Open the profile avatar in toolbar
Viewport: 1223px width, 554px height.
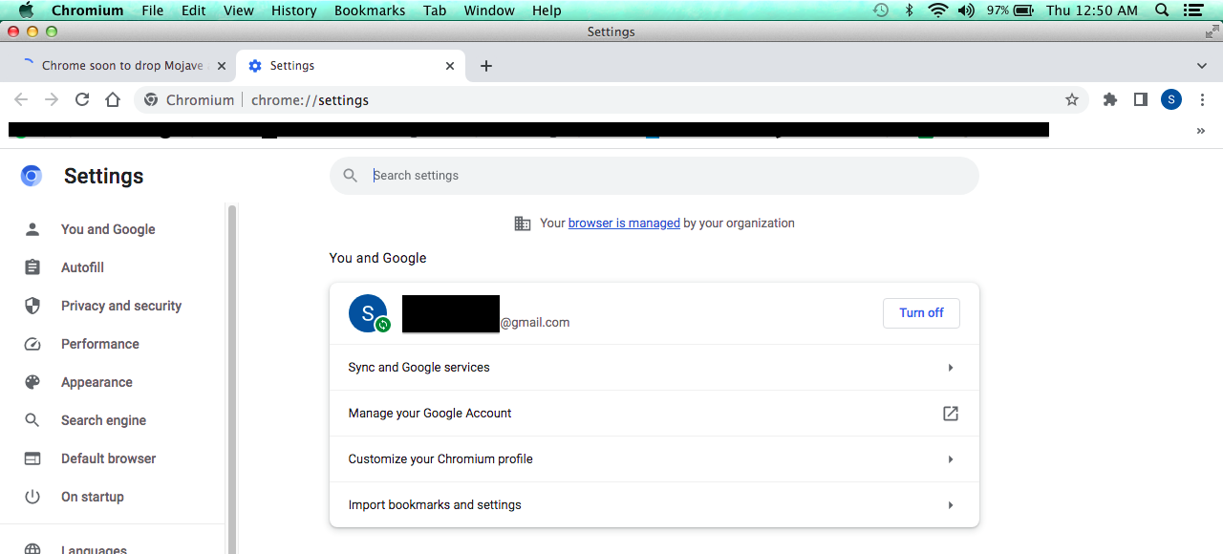tap(1171, 99)
